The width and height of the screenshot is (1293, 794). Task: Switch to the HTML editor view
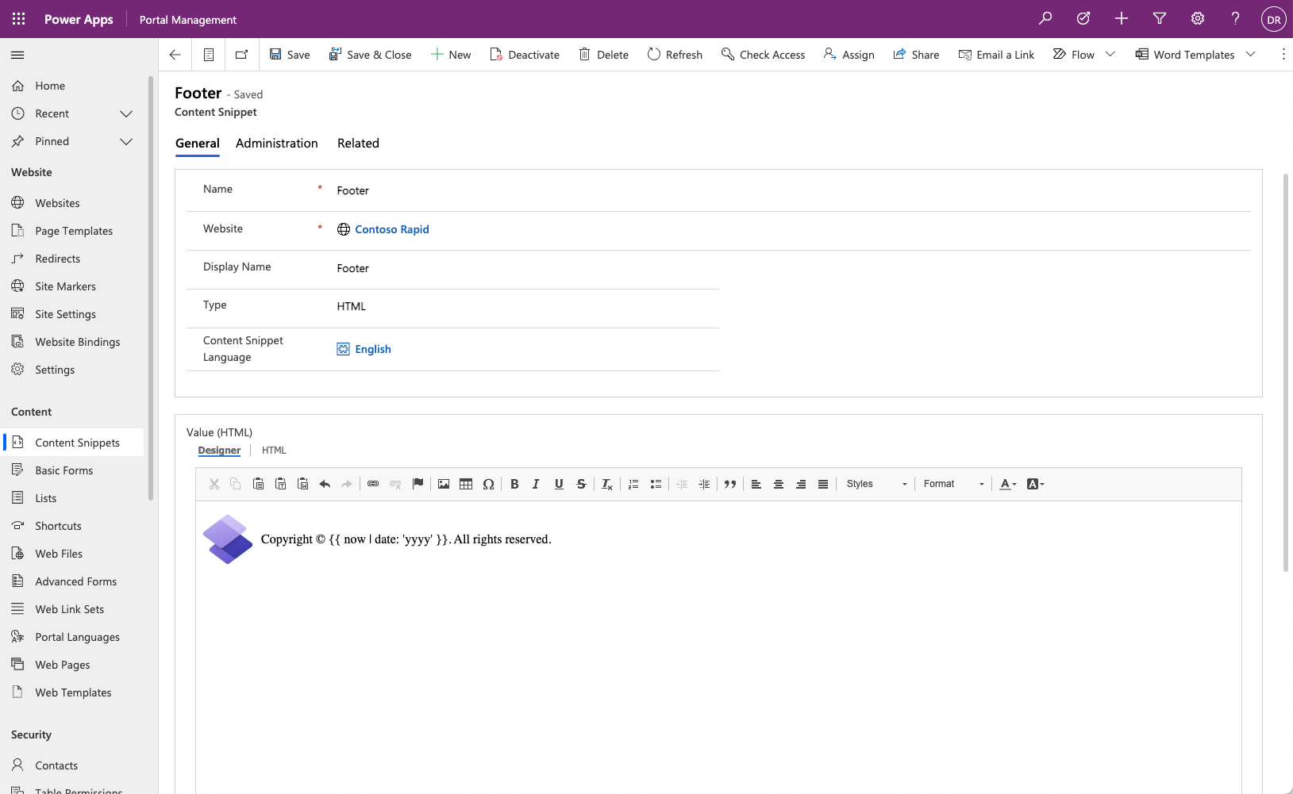coord(274,451)
